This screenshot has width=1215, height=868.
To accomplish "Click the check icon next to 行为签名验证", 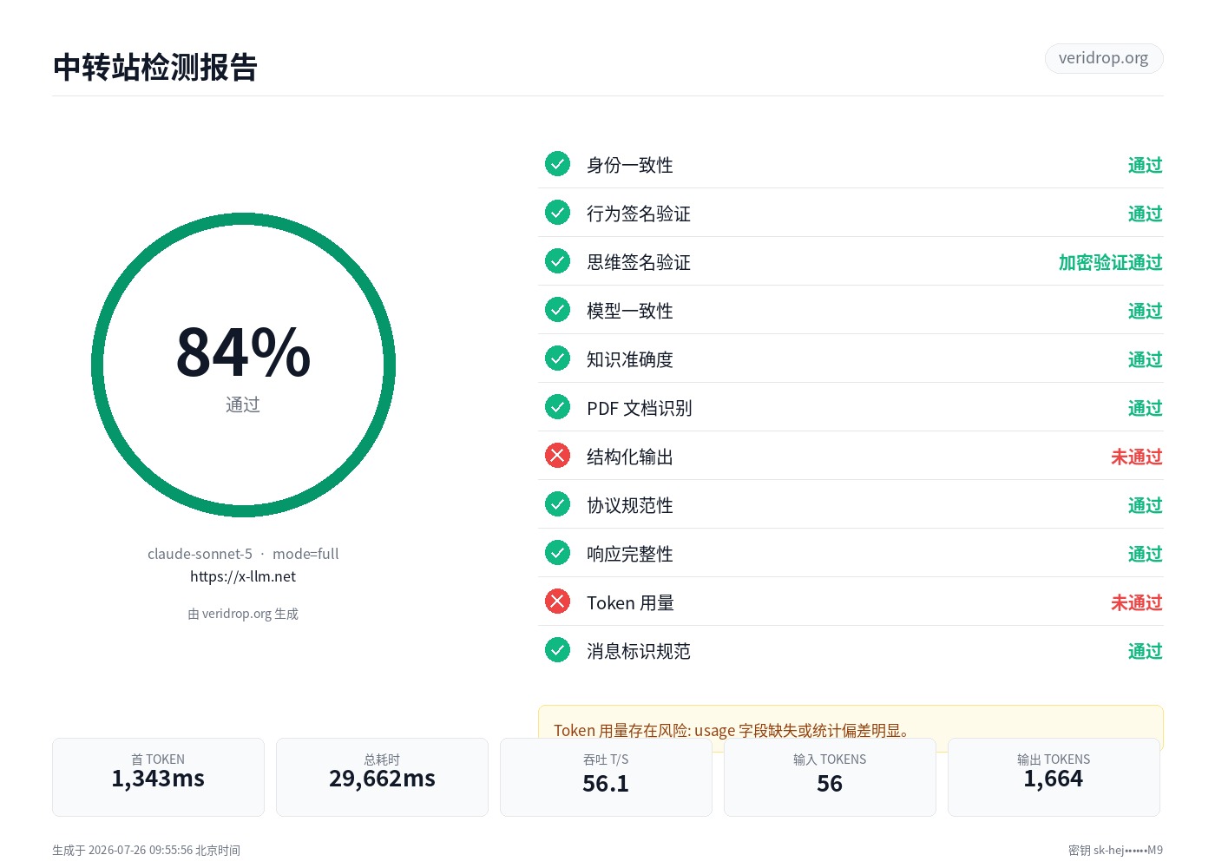I will point(557,213).
